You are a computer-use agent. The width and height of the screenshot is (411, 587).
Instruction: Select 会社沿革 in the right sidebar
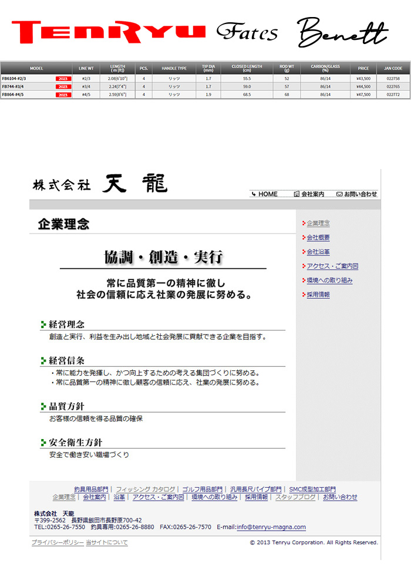pos(318,252)
